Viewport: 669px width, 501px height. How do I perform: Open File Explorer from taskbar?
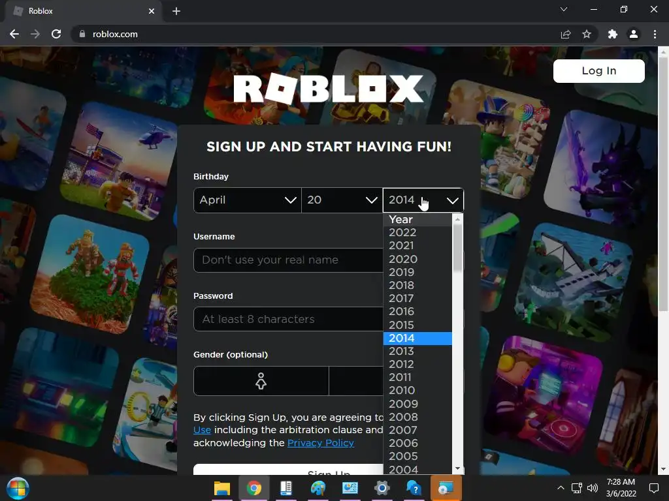[x=222, y=488]
